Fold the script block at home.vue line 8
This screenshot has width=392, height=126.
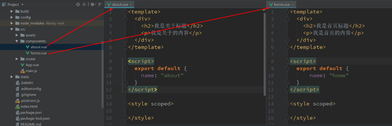(x=287, y=61)
